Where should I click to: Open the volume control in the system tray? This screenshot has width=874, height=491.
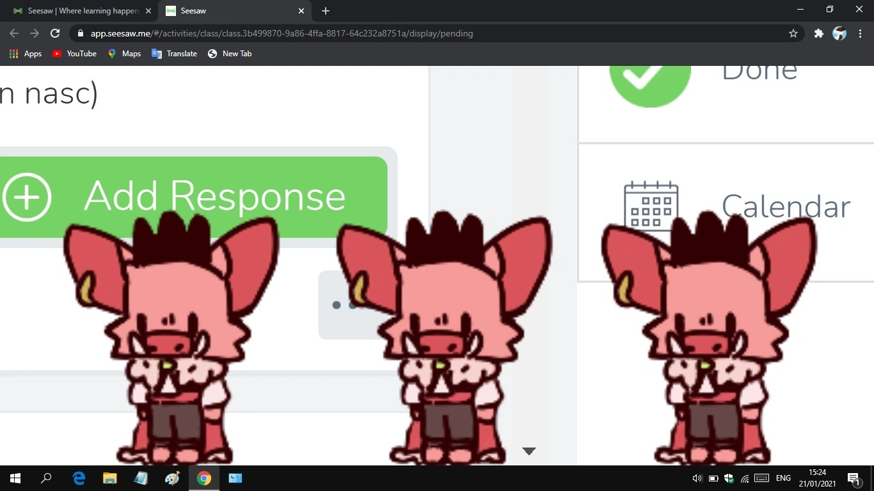click(697, 478)
